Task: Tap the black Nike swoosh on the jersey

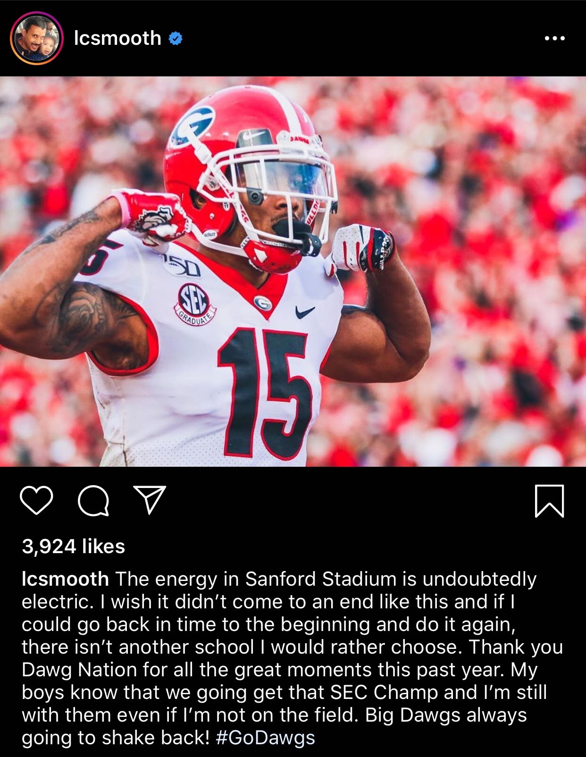Action: pos(305,311)
